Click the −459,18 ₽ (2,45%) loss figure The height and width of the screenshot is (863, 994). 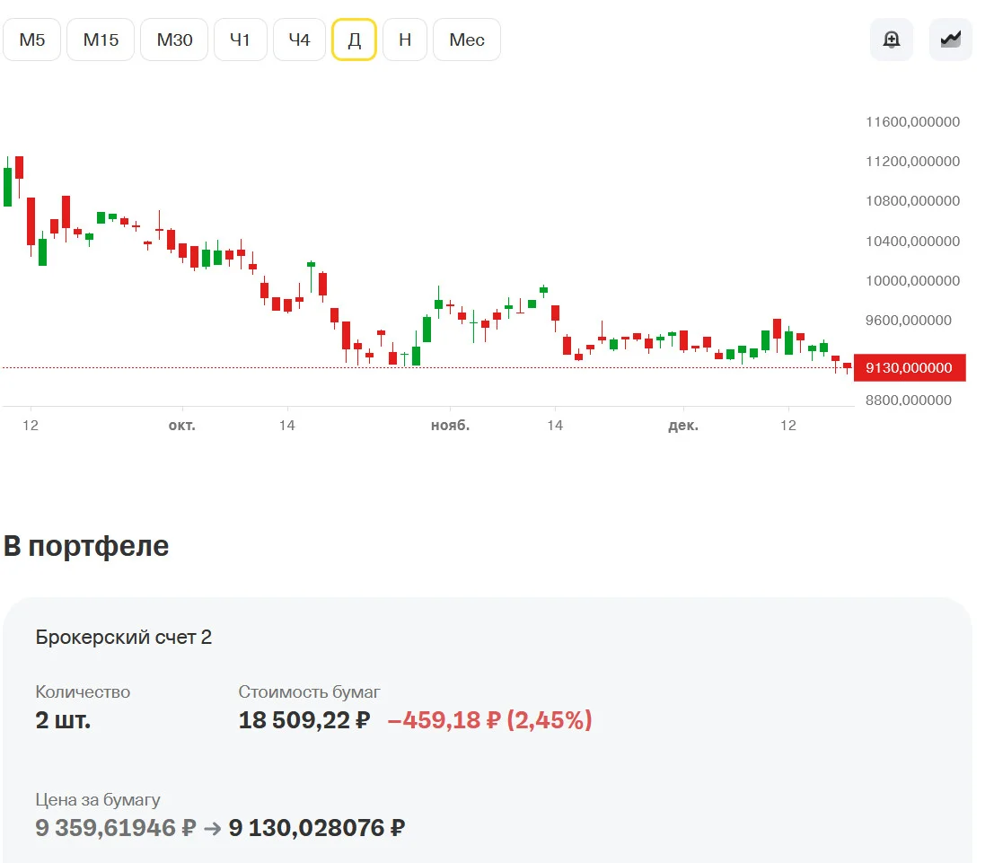(x=489, y=720)
